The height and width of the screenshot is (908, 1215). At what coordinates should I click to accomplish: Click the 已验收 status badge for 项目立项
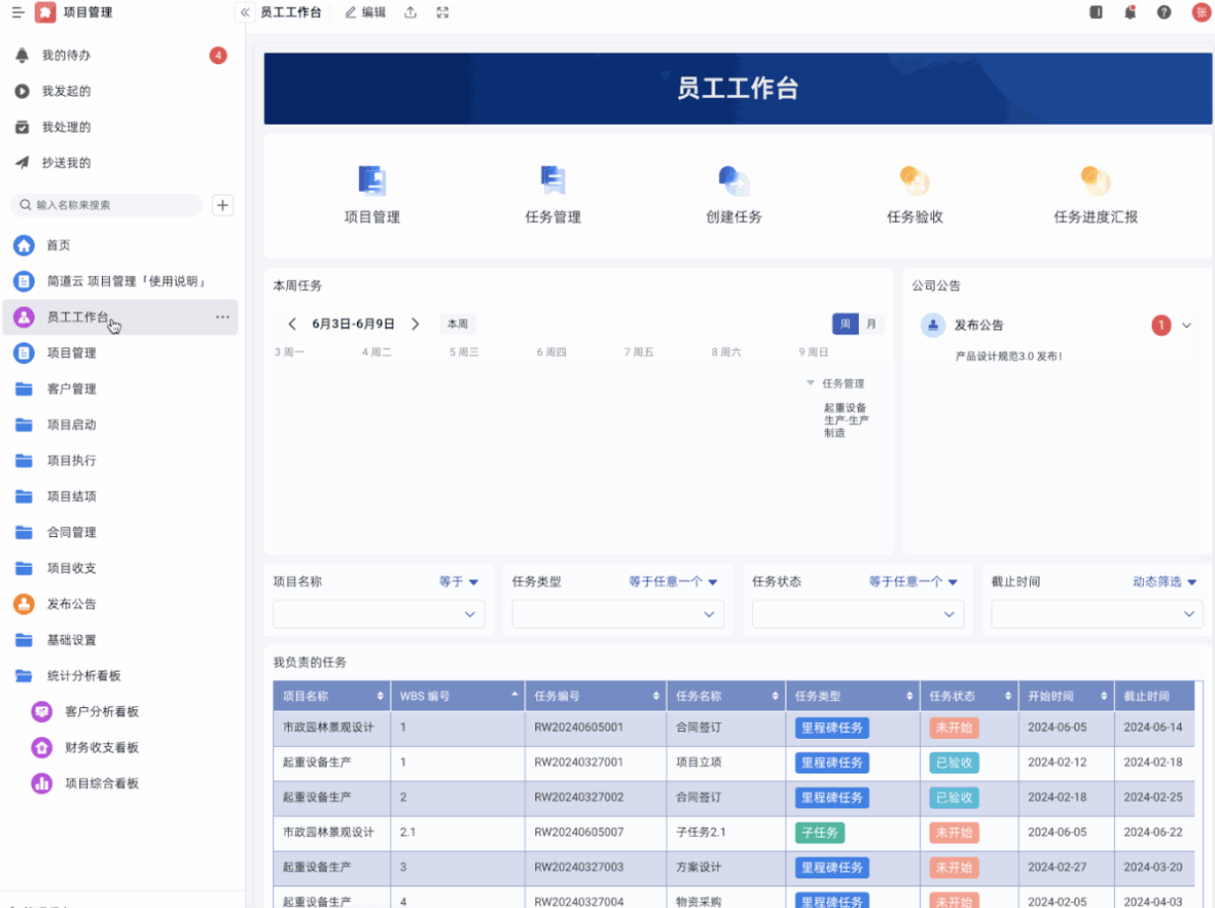(952, 763)
